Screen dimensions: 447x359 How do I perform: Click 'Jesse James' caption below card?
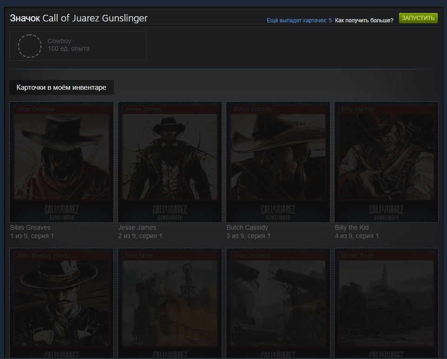(x=137, y=227)
